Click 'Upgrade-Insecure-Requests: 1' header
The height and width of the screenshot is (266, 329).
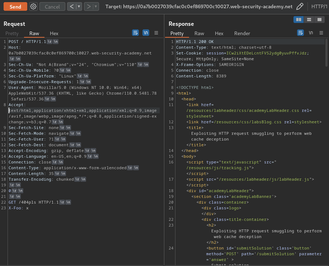(x=44, y=82)
